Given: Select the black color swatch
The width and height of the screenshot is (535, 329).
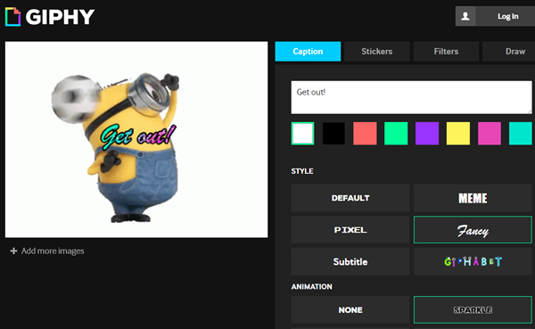Looking at the screenshot, I should 333,134.
